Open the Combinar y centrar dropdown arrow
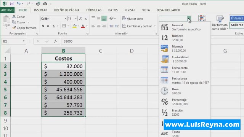This screenshot has height=137, width=244. pyautogui.click(x=155, y=26)
